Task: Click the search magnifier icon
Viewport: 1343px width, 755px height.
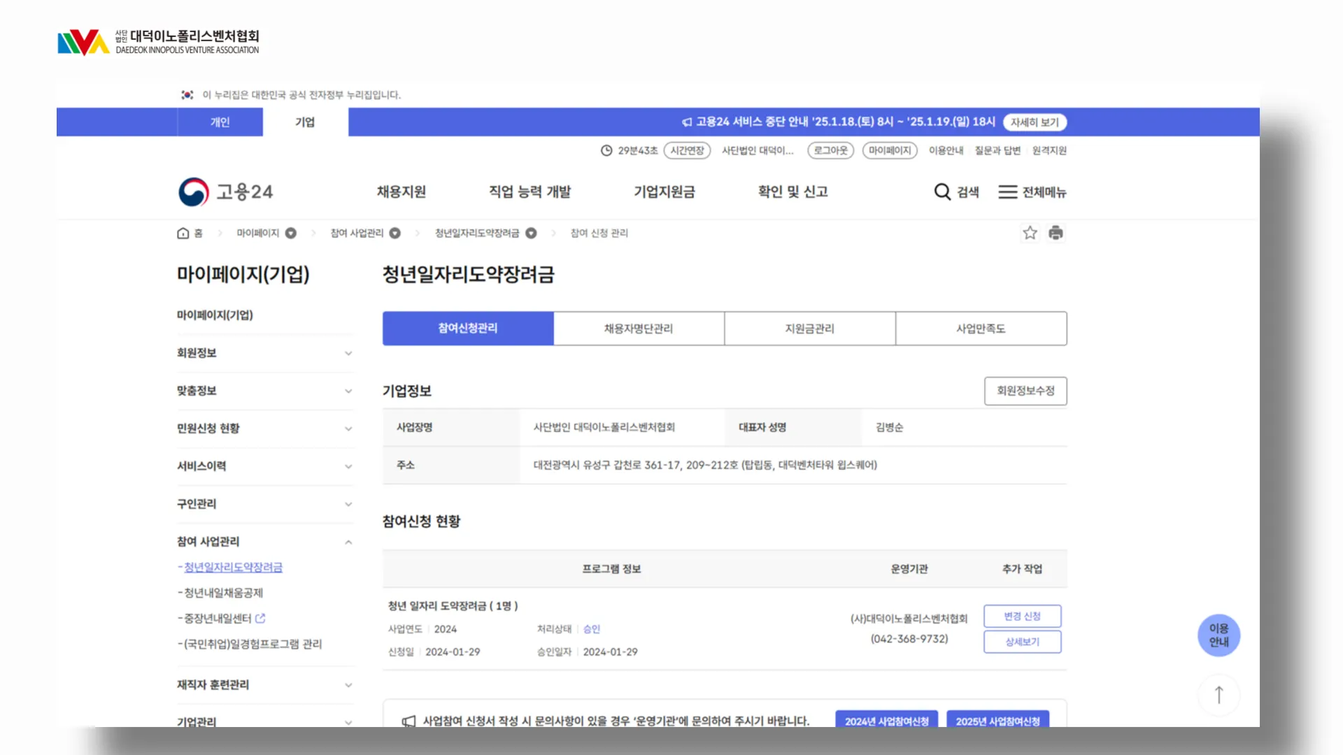Action: pyautogui.click(x=942, y=192)
